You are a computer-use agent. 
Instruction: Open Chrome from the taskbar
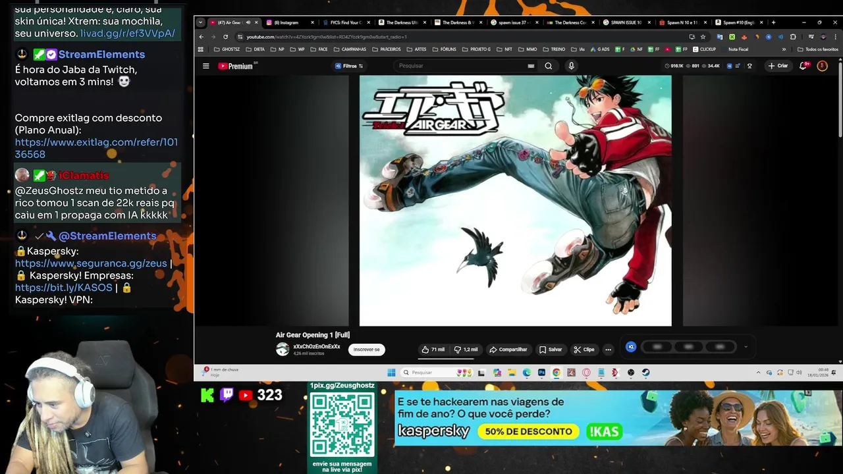click(x=557, y=373)
